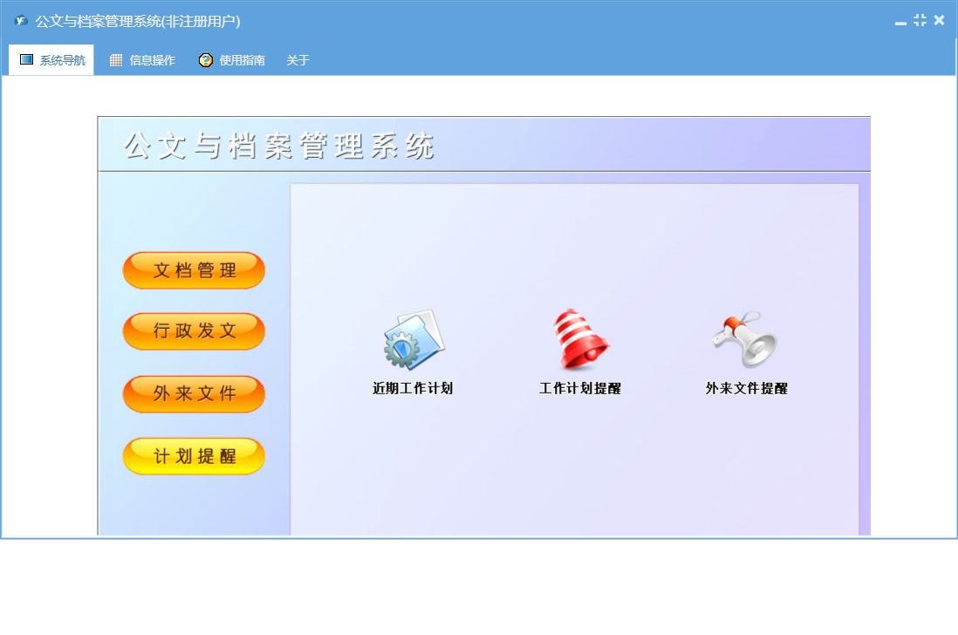The height and width of the screenshot is (635, 958).
Task: Open the 外来文件提醒 megaphone icon
Action: point(745,339)
